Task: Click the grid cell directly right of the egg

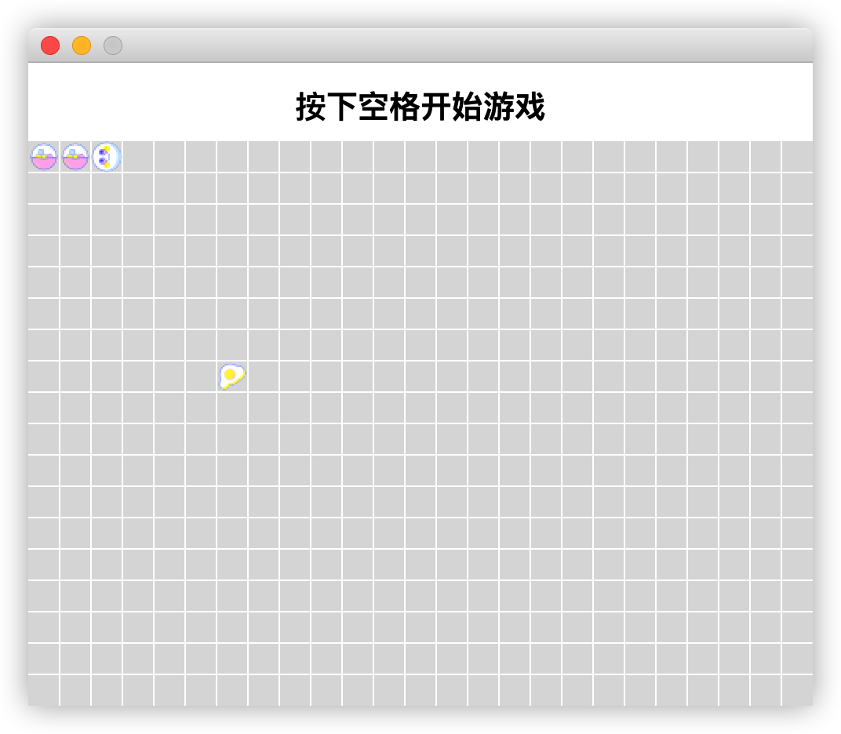Action: (264, 376)
